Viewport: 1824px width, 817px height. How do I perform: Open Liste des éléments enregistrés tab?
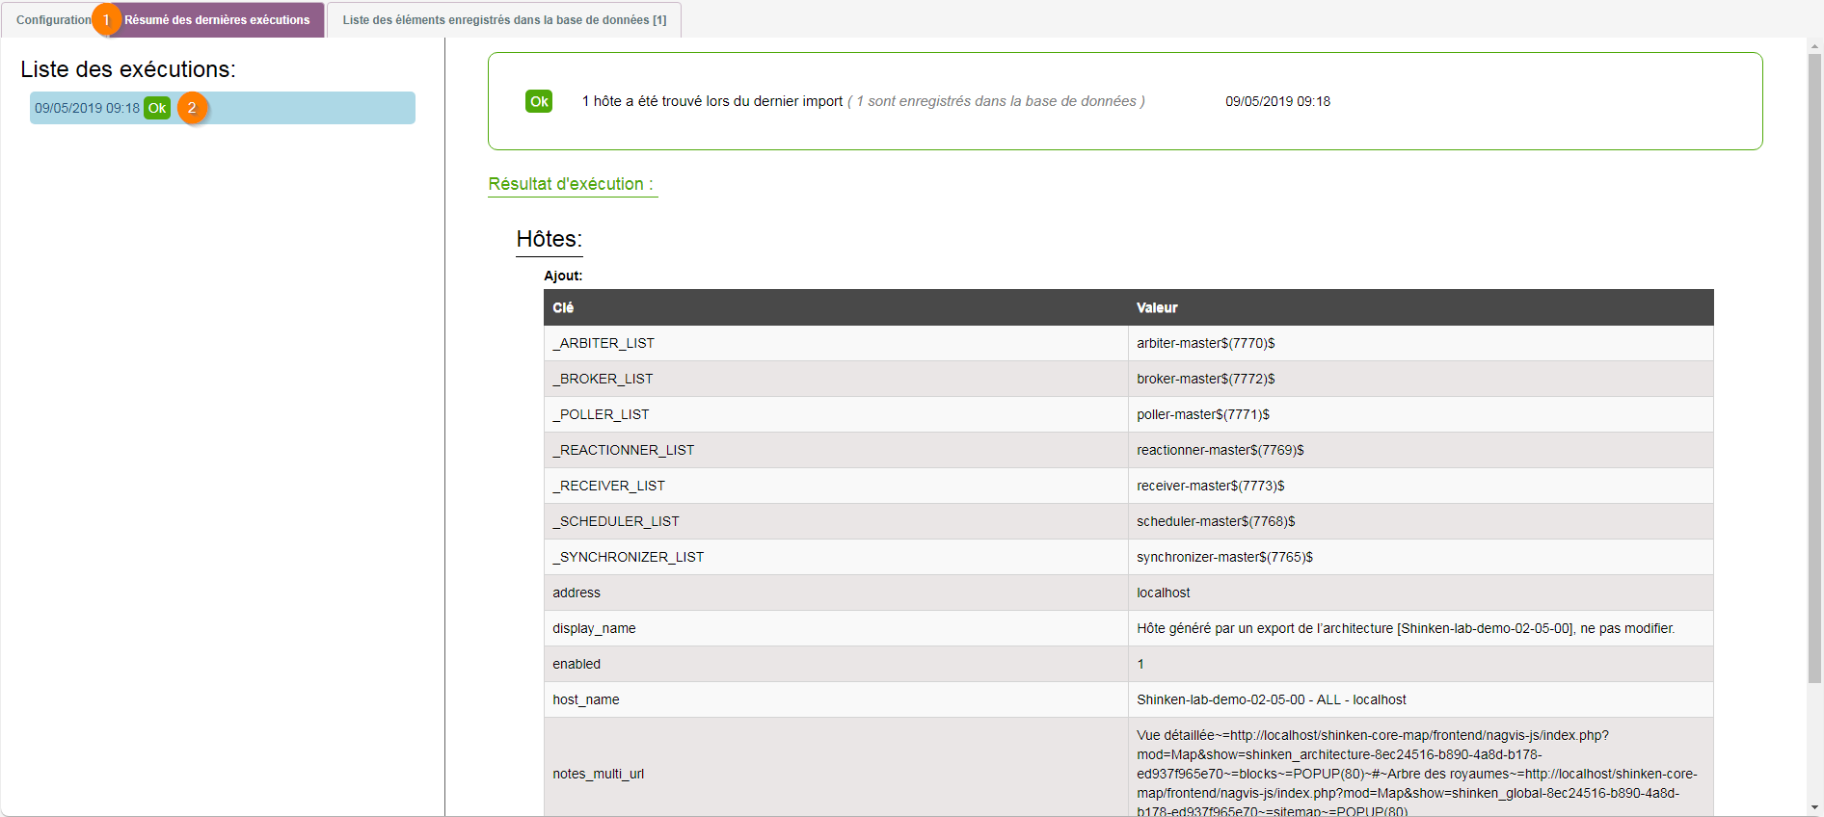coord(504,20)
